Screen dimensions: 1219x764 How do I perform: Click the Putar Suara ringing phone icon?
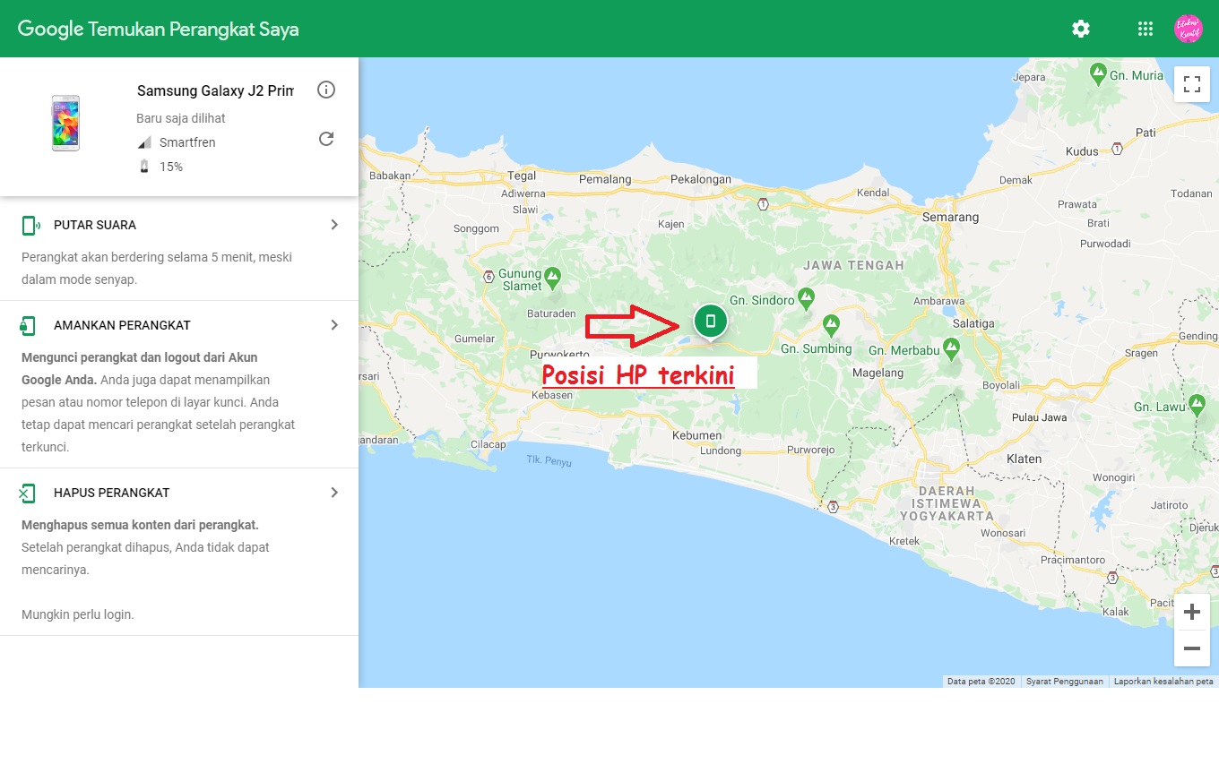click(x=31, y=225)
